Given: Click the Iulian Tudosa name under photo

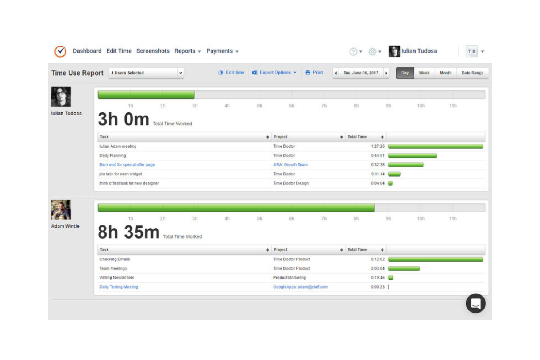Looking at the screenshot, I should coord(66,113).
